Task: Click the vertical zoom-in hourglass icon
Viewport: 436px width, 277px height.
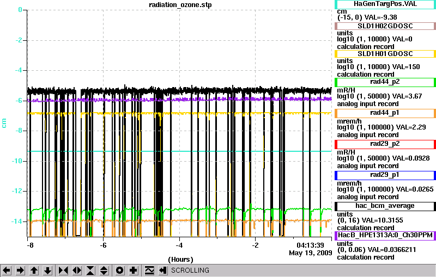Action: 90,270
